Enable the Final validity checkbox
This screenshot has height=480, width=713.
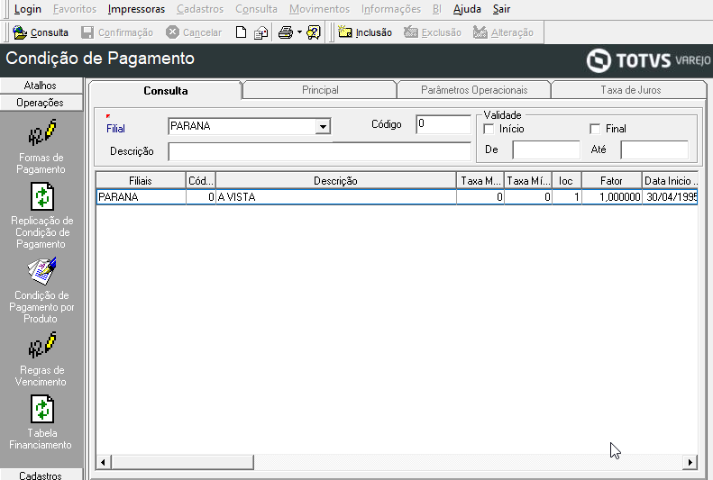595,129
